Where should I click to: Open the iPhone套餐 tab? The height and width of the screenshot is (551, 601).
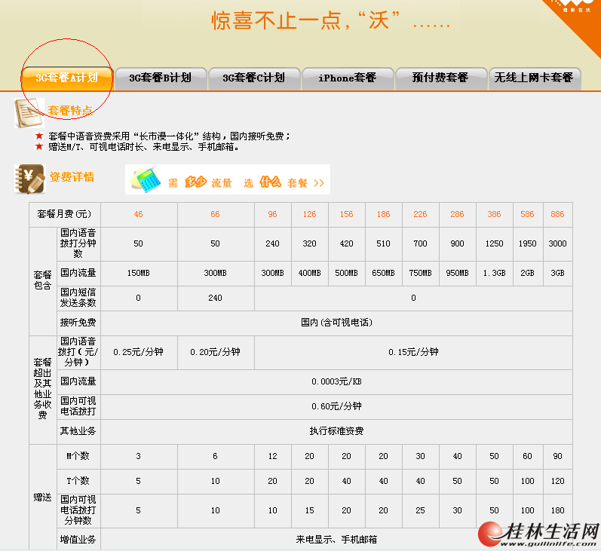click(348, 78)
